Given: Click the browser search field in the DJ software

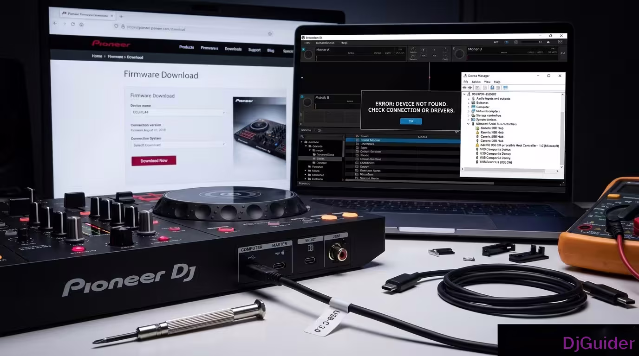Looking at the screenshot, I should 322,136.
